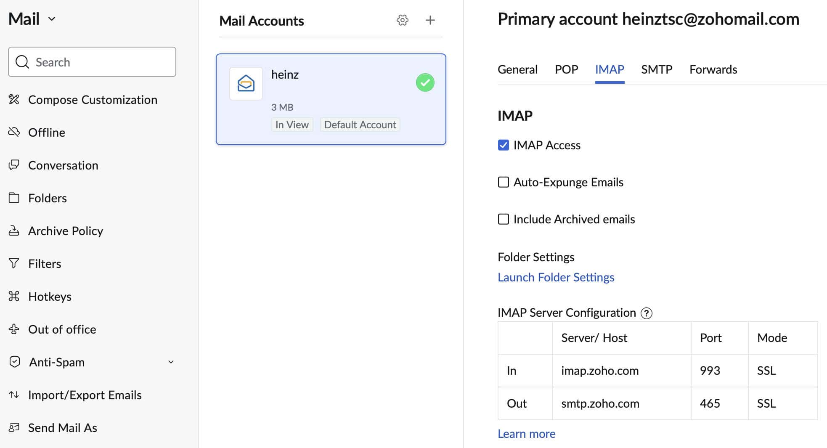Enable Auto-Expunge Emails
This screenshot has height=448, width=827.
click(x=503, y=182)
